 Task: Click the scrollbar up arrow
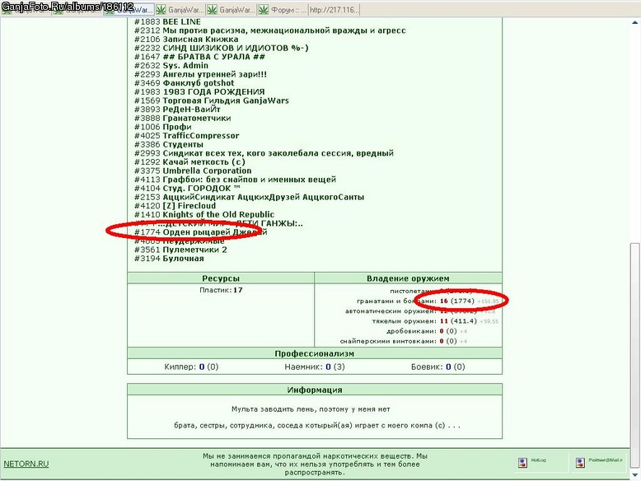(x=635, y=22)
